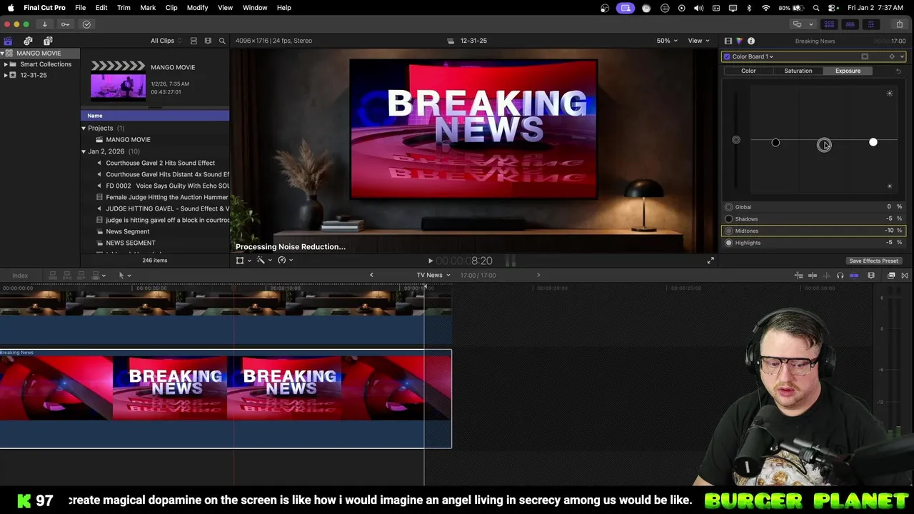Toggle skimming in the timeline
The image size is (914, 514).
point(813,276)
